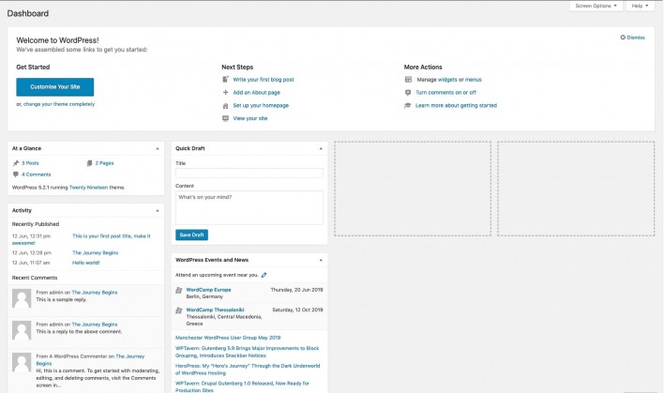Open Turn comments on or off link
This screenshot has height=393, width=664.
click(x=445, y=92)
